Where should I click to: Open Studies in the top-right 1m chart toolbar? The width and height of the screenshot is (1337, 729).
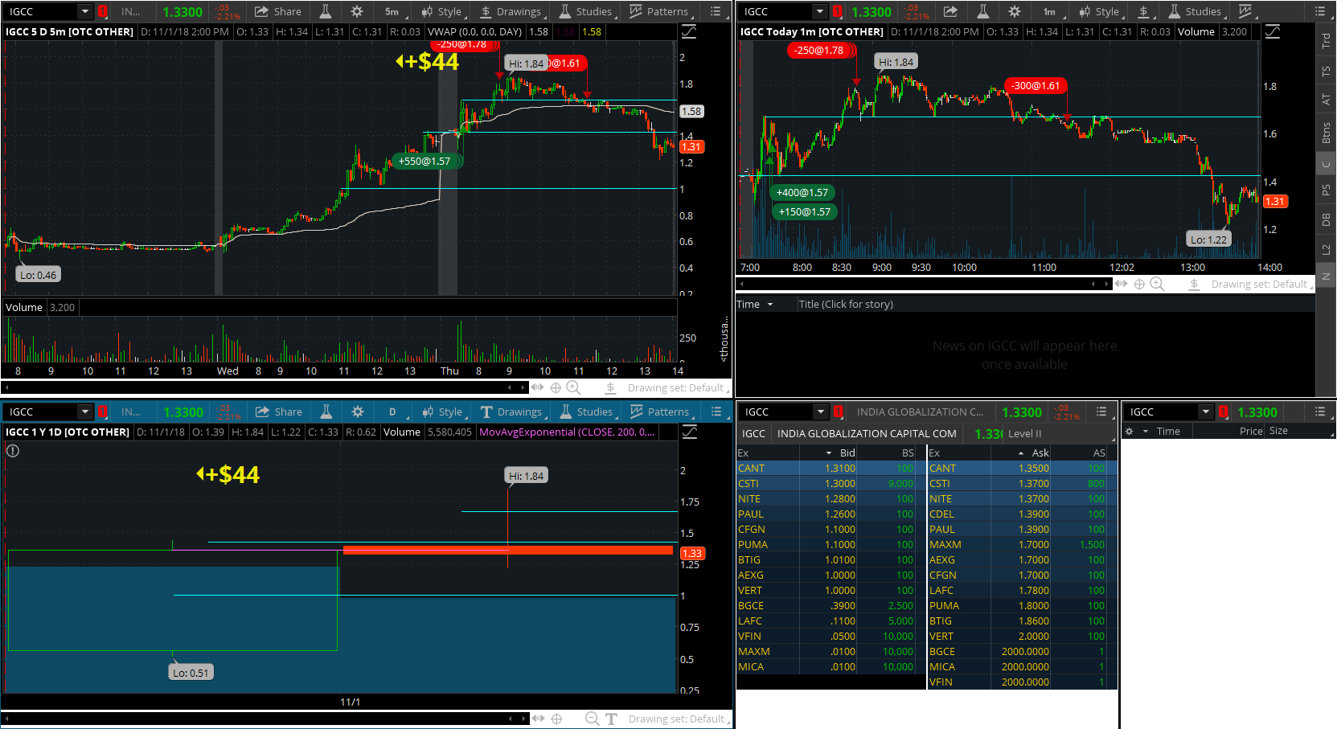point(1195,12)
